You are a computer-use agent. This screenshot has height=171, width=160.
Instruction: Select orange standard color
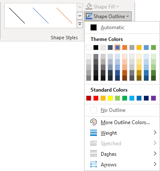[103, 98]
